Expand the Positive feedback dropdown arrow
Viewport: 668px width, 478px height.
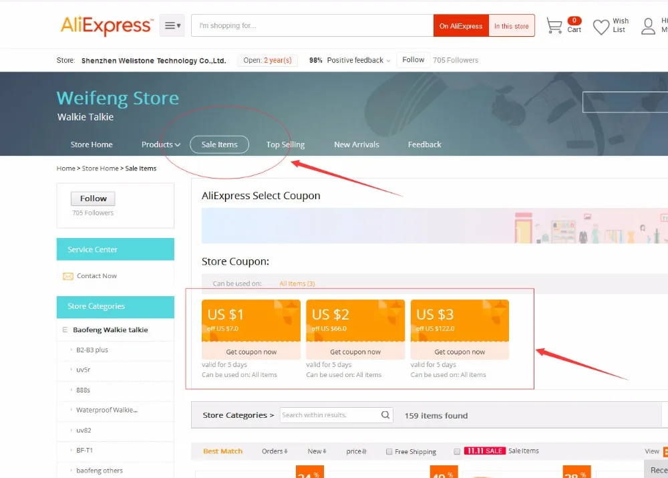[x=388, y=61]
